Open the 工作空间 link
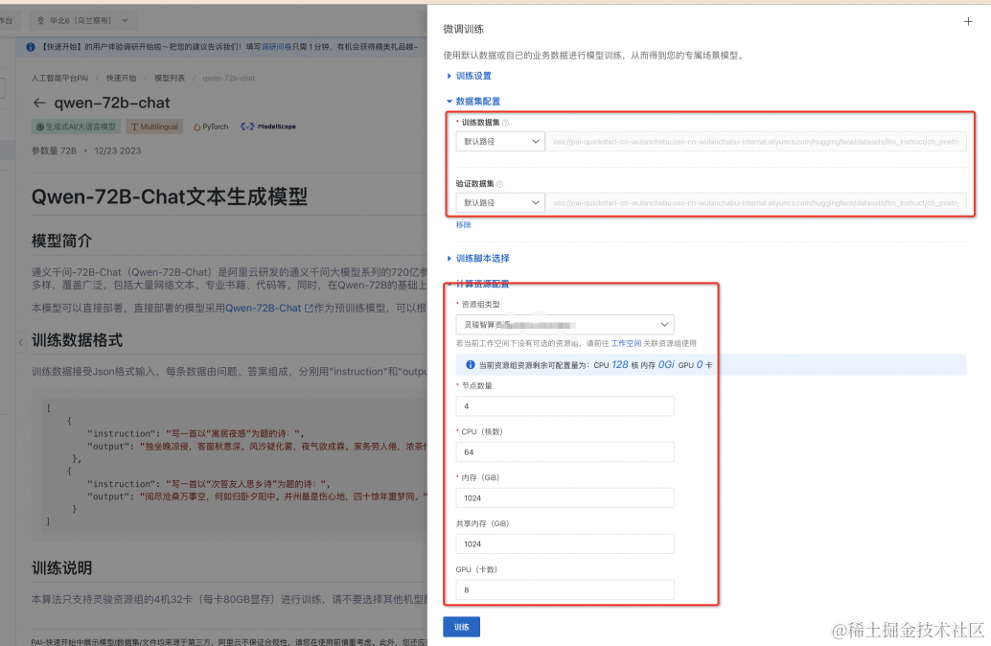 (x=626, y=343)
